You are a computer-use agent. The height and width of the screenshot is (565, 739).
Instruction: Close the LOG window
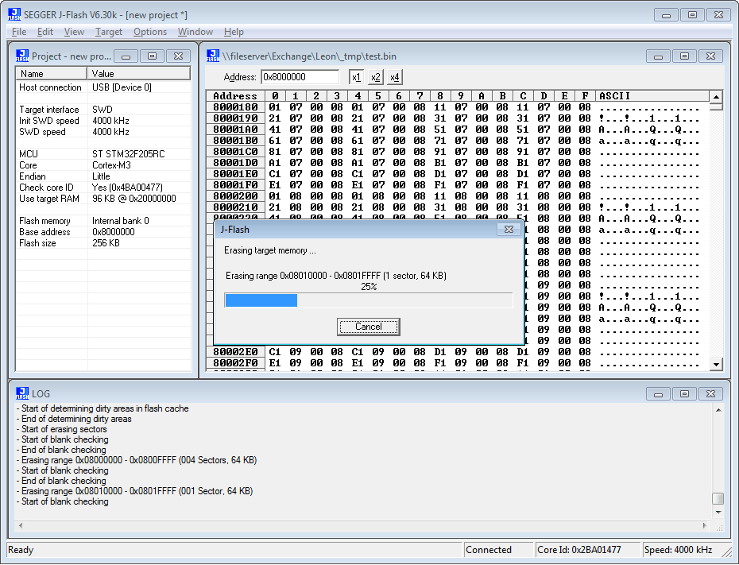(x=710, y=393)
